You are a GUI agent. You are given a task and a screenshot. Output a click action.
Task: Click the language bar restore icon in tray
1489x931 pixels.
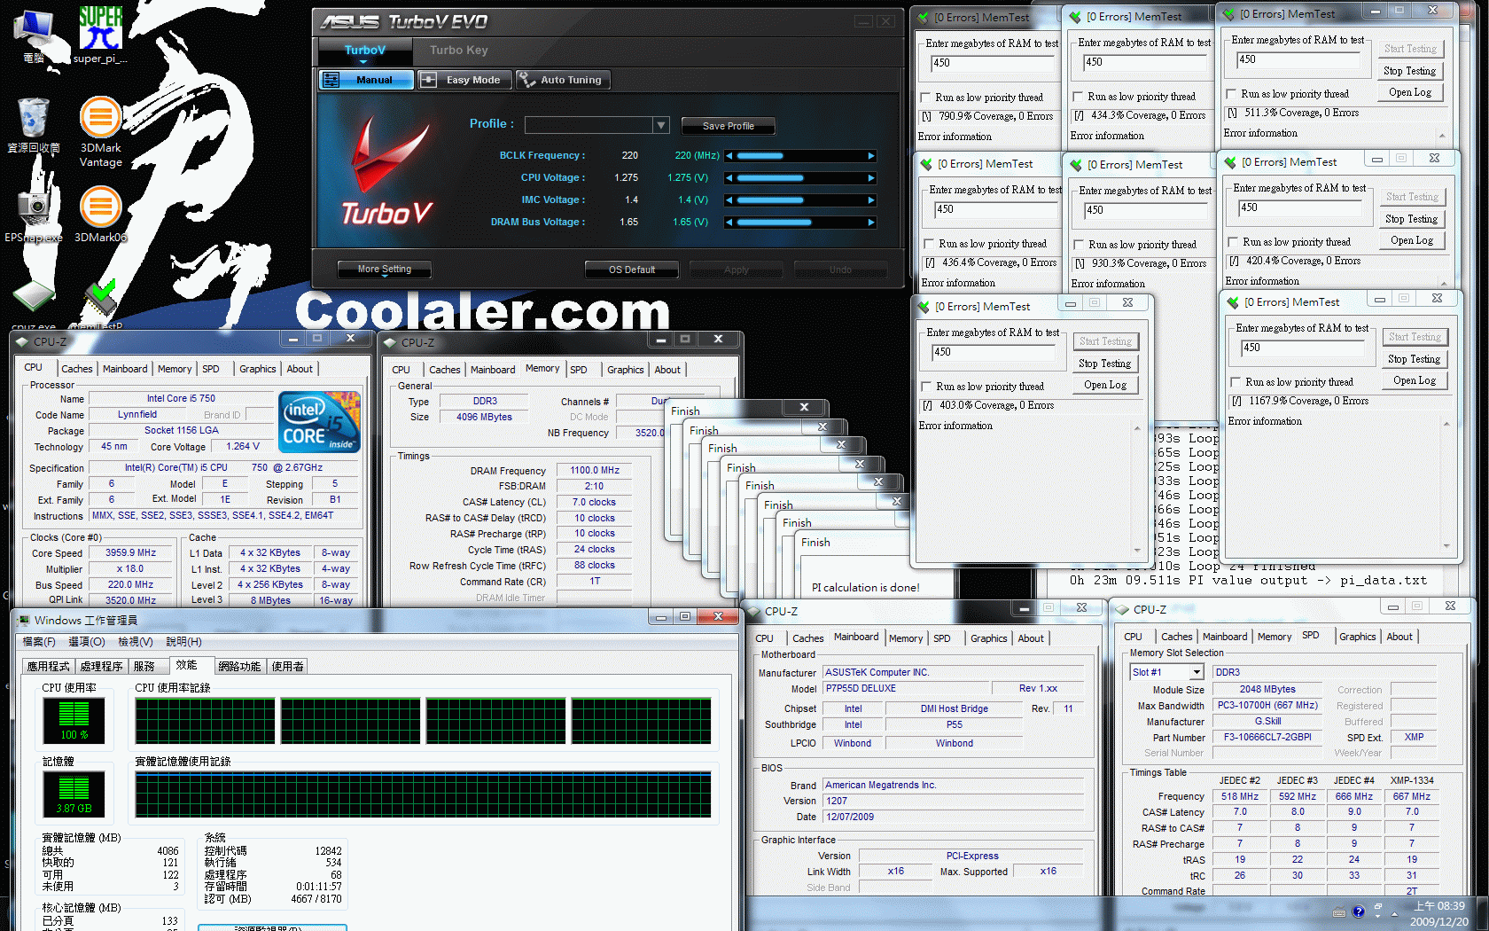[1378, 906]
